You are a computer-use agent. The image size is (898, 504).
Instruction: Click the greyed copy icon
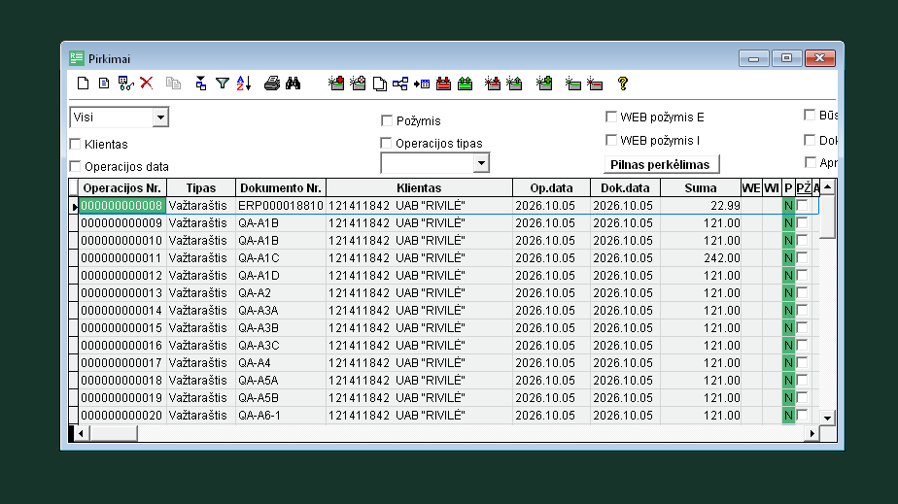(x=173, y=84)
